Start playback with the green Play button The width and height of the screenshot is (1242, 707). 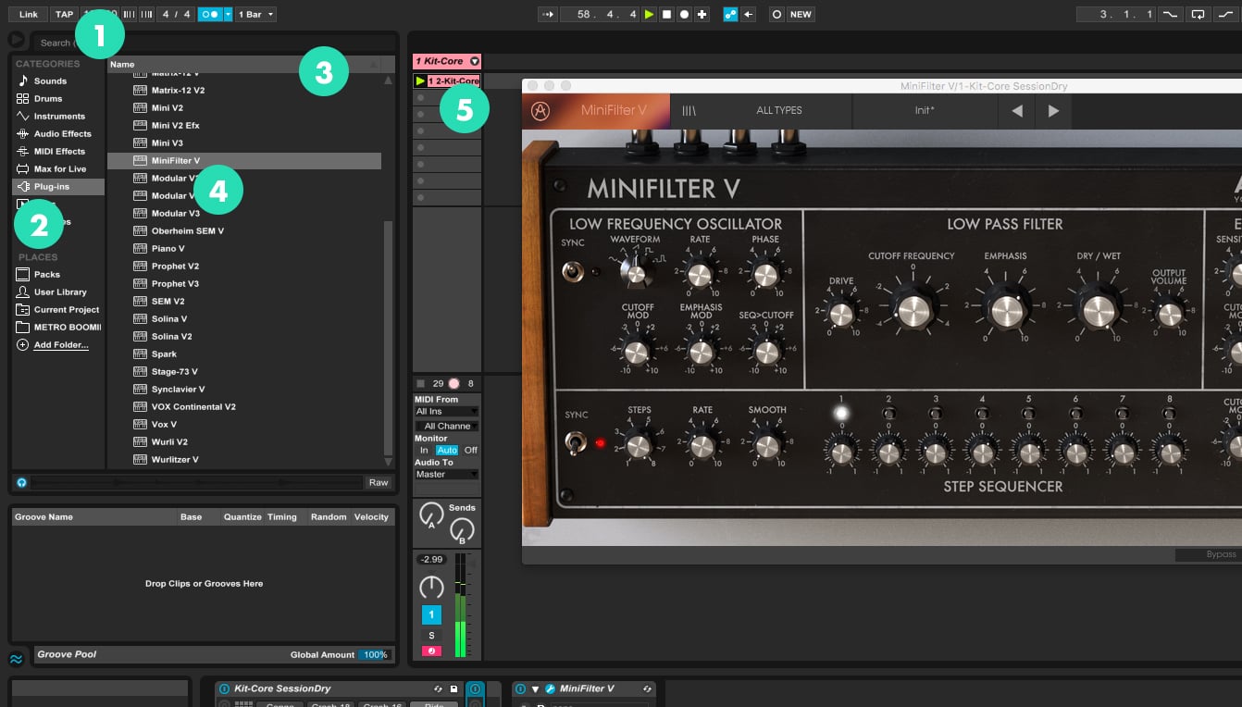(649, 15)
